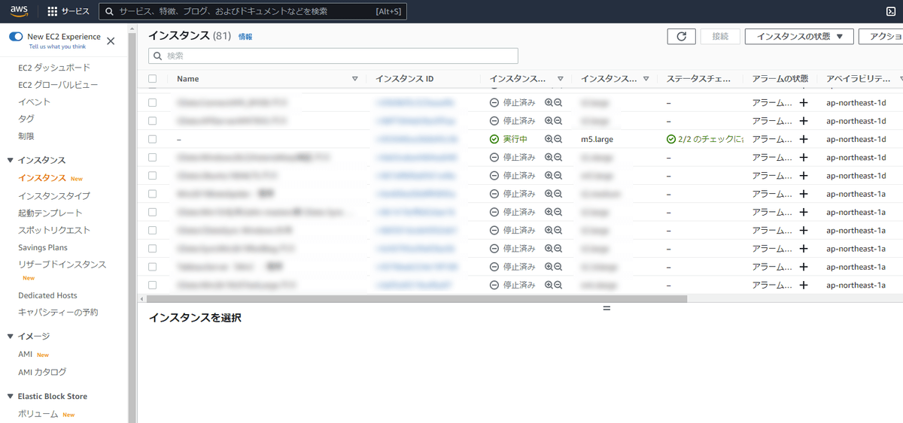Click the sidebar vertical scrollbar
Image resolution: width=903 pixels, height=423 pixels.
132,225
